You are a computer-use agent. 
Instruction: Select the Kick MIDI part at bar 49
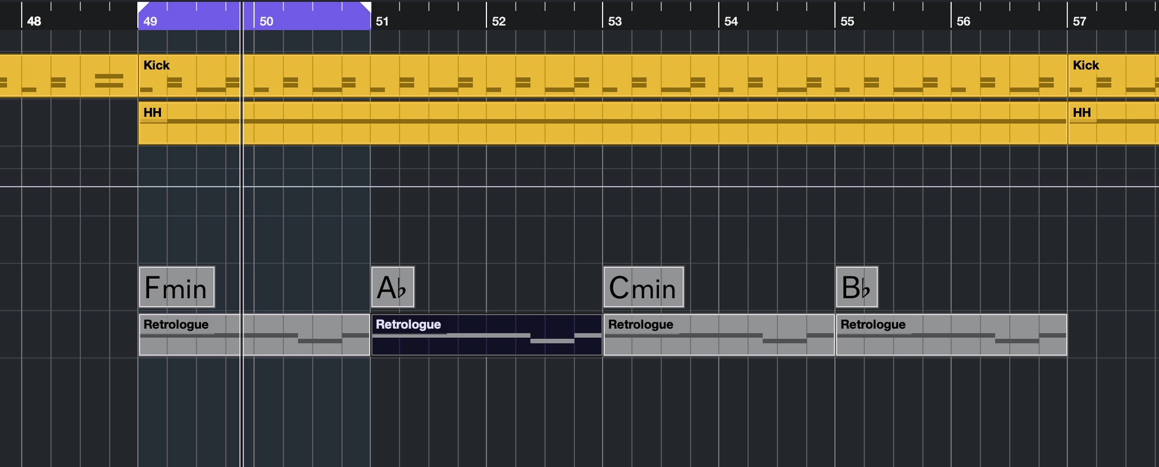(x=602, y=76)
